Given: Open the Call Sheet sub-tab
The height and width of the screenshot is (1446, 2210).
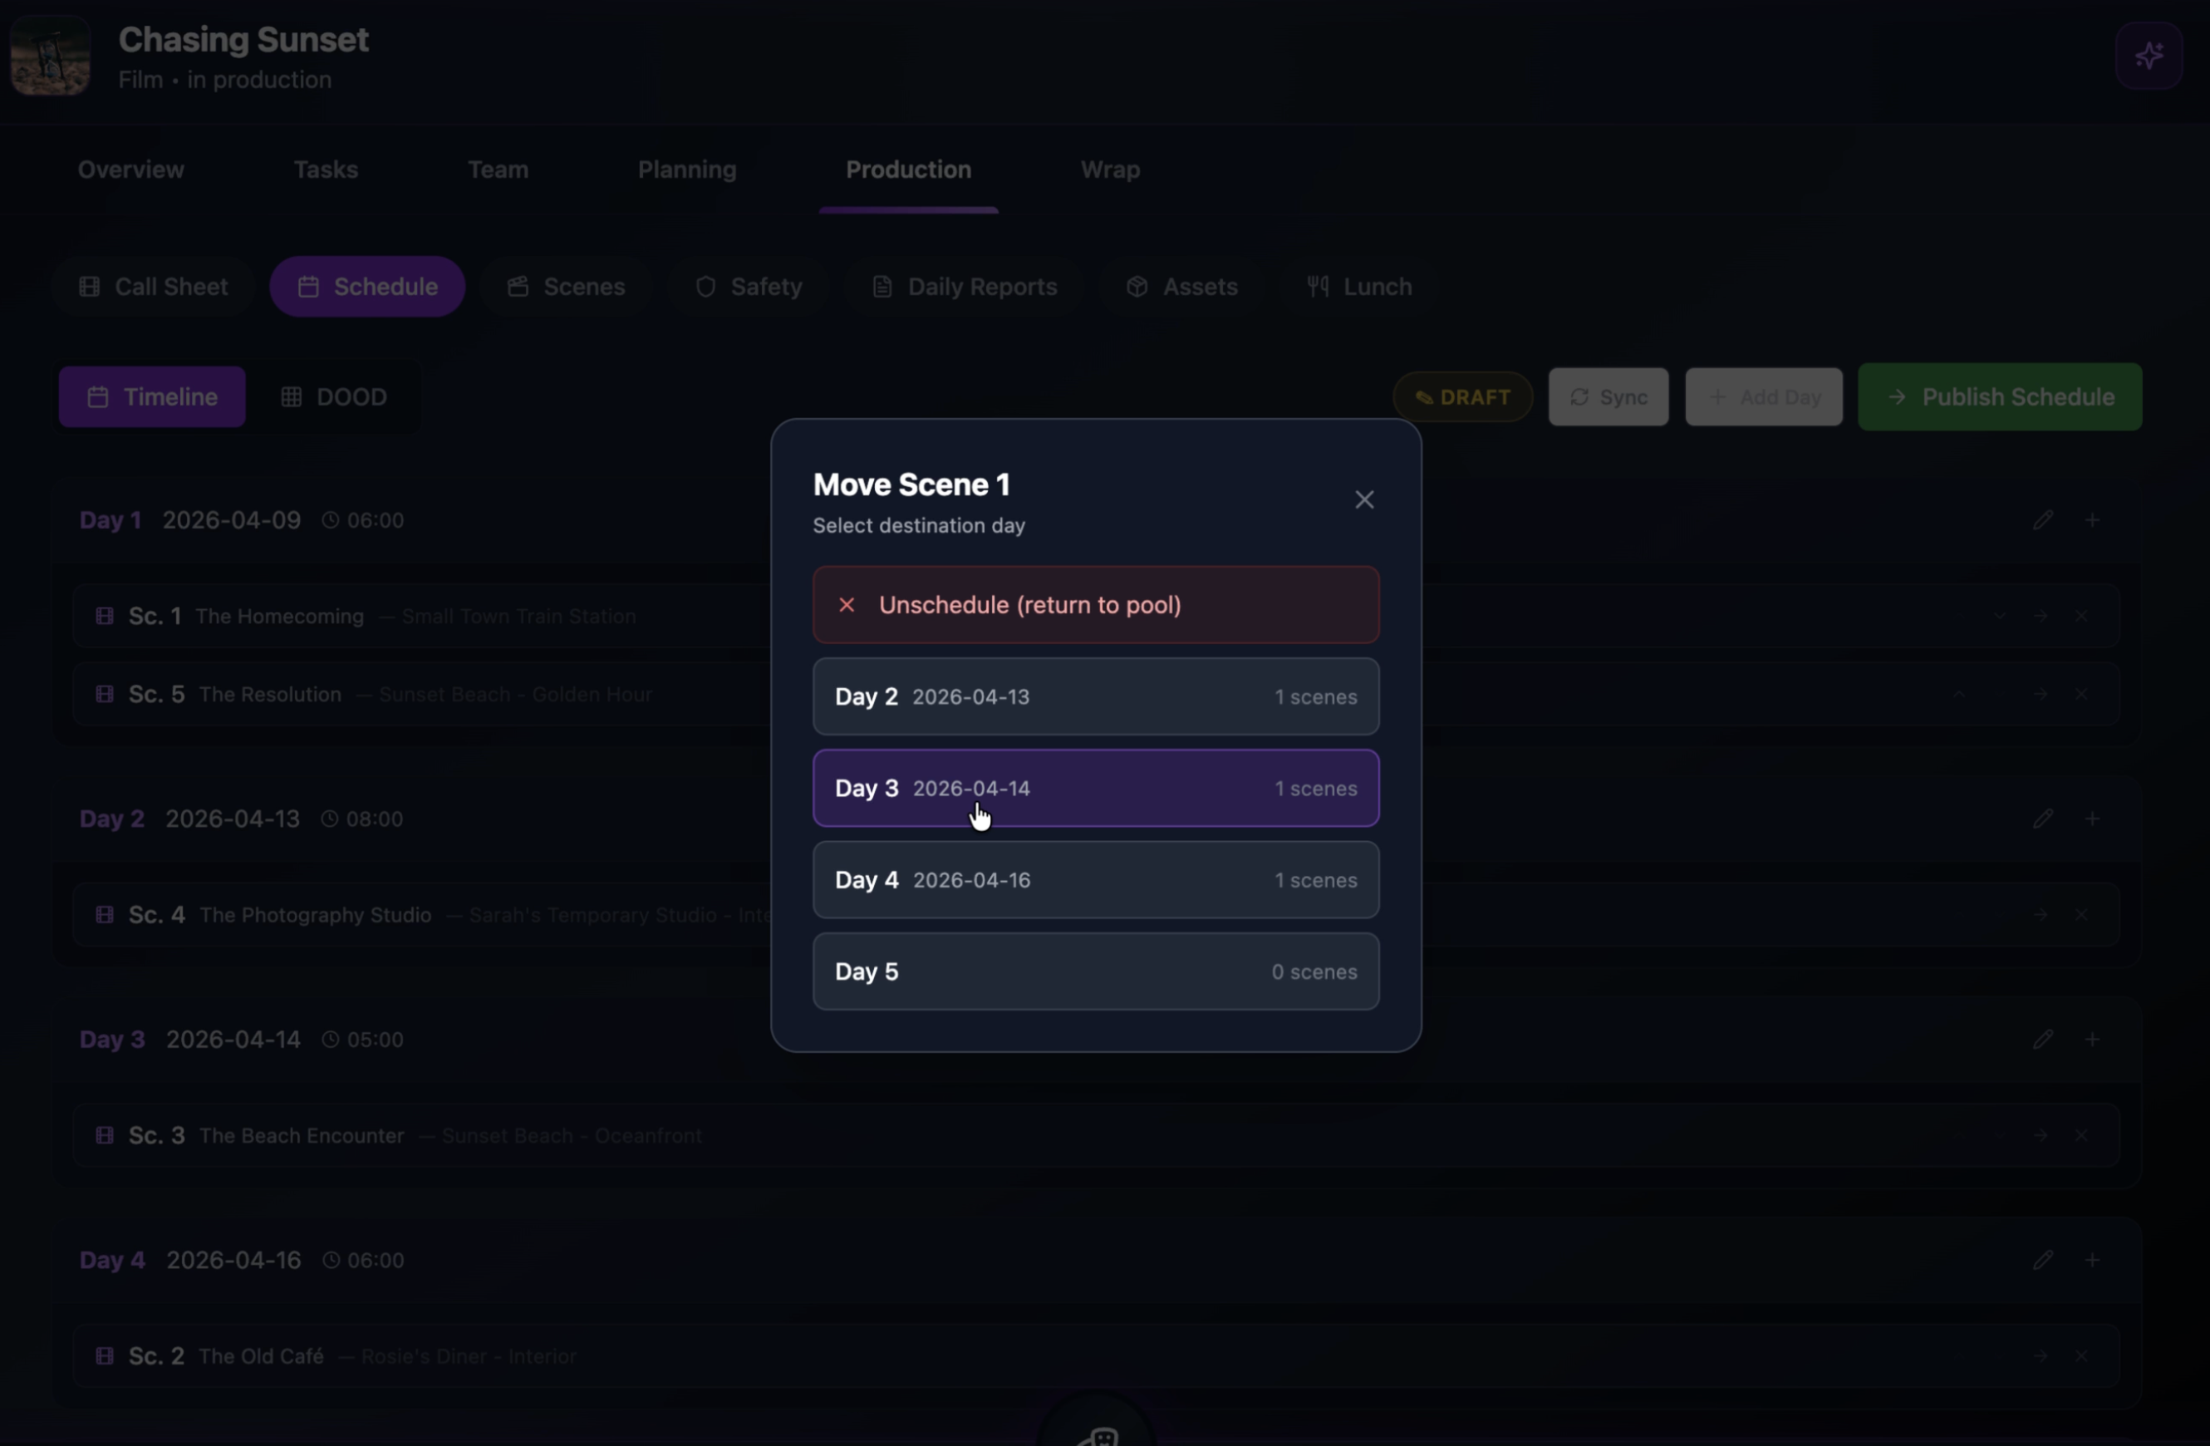Looking at the screenshot, I should 155,287.
